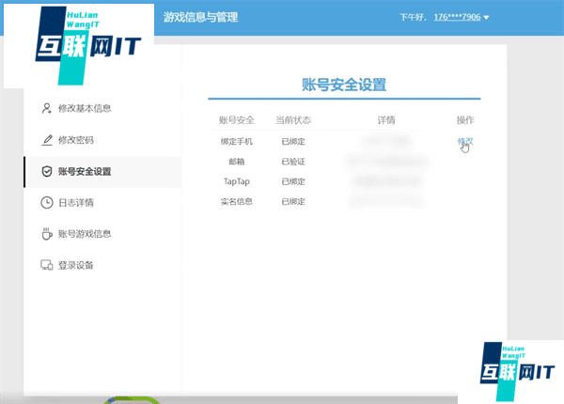Click the person icon beside 修改基本信息

tap(47, 108)
